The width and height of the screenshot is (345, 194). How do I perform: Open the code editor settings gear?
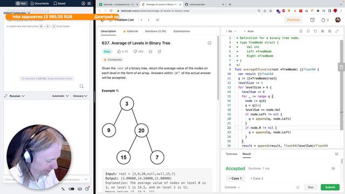[329, 31]
